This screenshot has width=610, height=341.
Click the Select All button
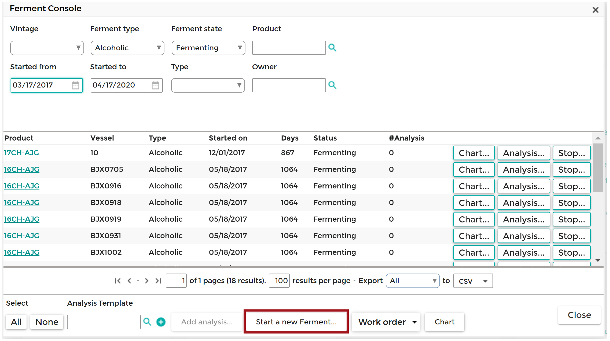pyautogui.click(x=16, y=322)
